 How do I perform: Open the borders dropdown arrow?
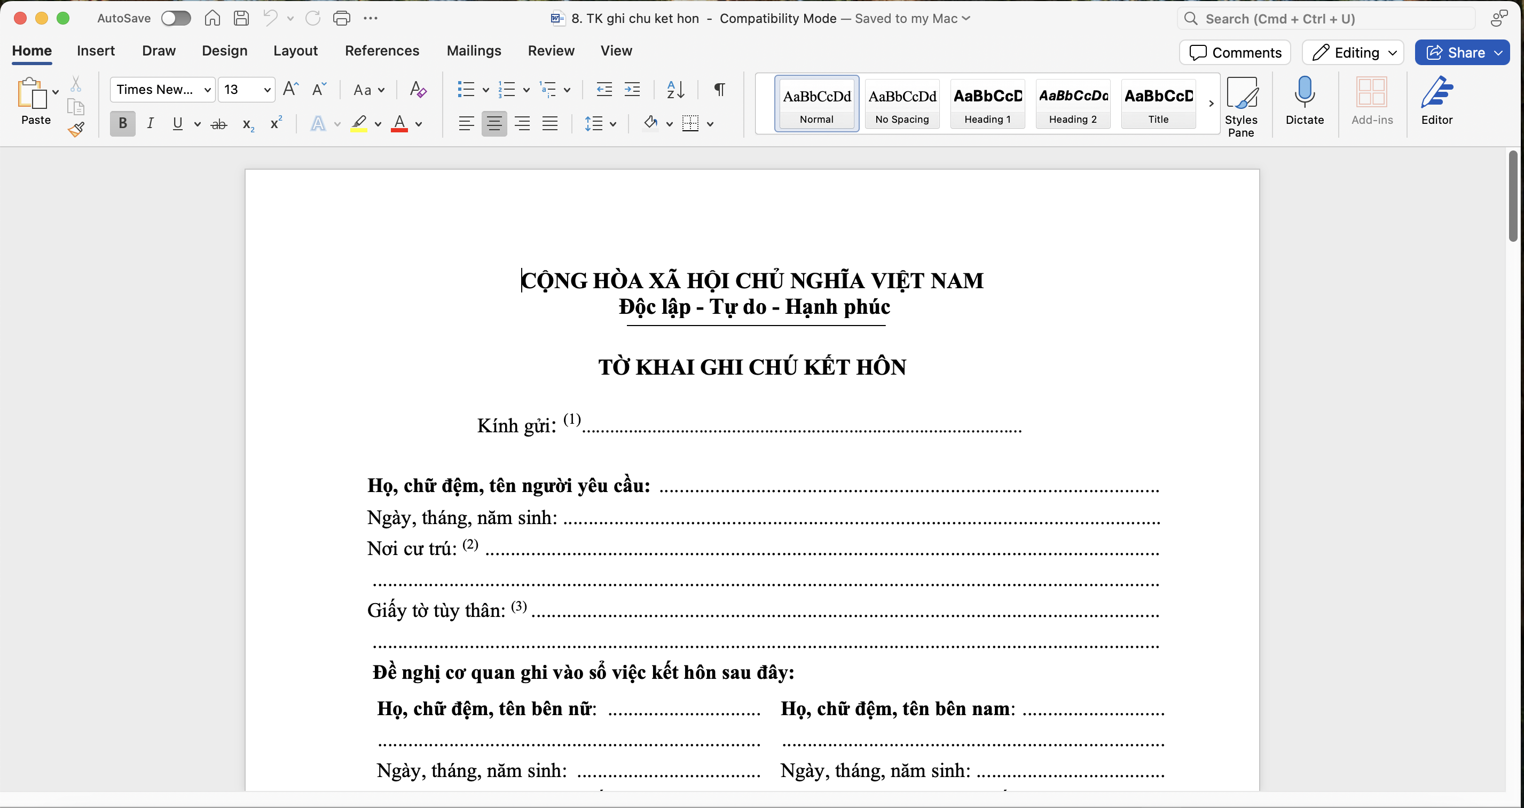[x=710, y=124]
